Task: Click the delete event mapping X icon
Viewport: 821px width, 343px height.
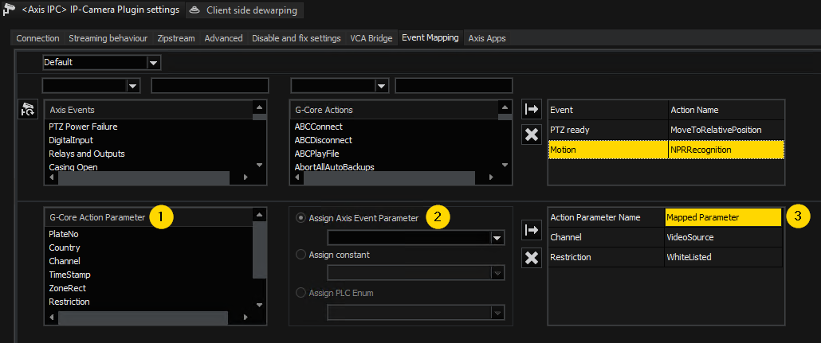Action: tap(532, 135)
